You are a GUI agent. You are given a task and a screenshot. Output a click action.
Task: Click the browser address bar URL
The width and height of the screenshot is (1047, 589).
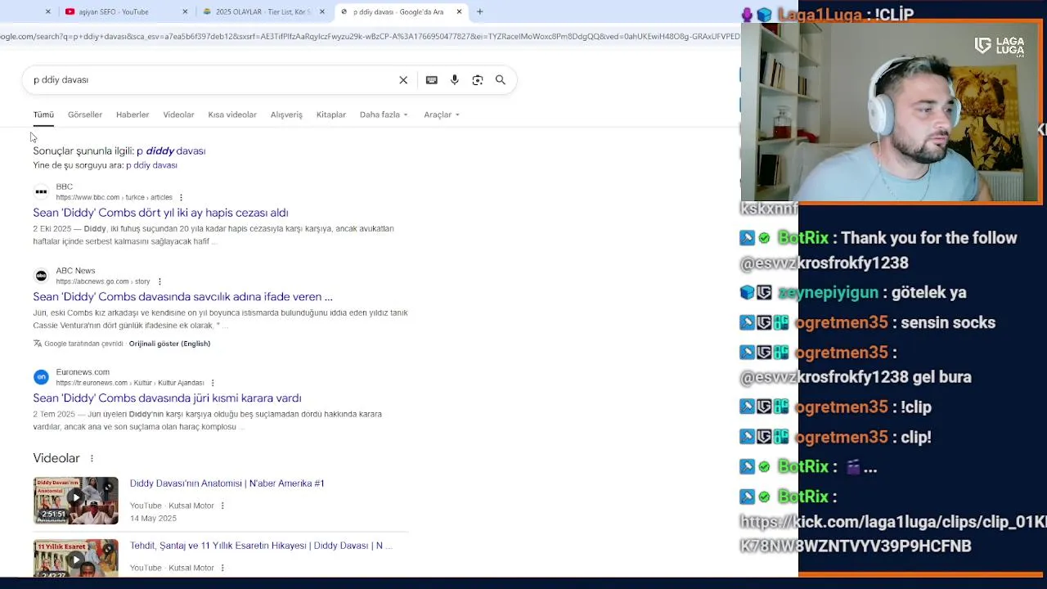pos(370,37)
